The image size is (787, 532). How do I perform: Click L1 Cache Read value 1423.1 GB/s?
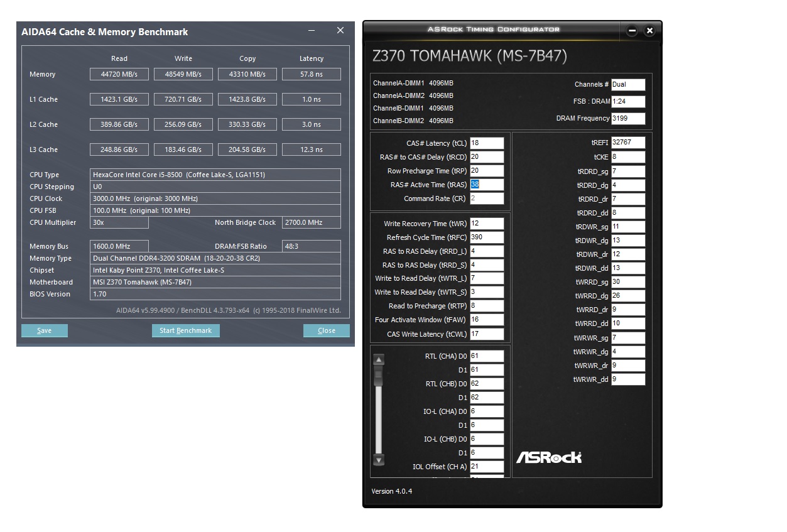pyautogui.click(x=119, y=99)
